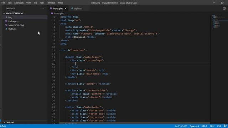Click index.php in the breadcrumb
The image size is (228, 128).
[x=59, y=14]
